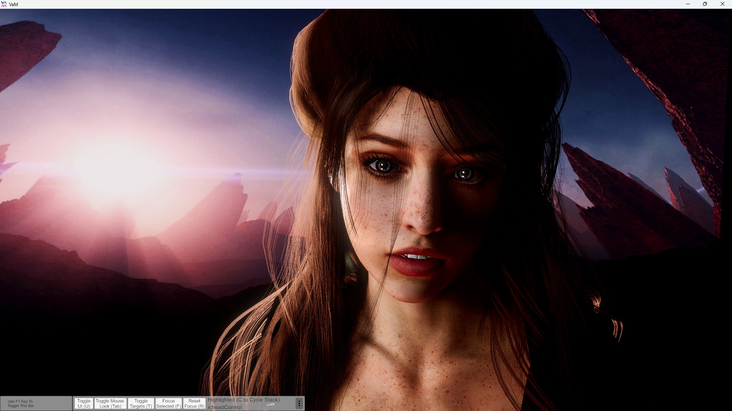Click the Toggle UI (U) button

pos(84,403)
